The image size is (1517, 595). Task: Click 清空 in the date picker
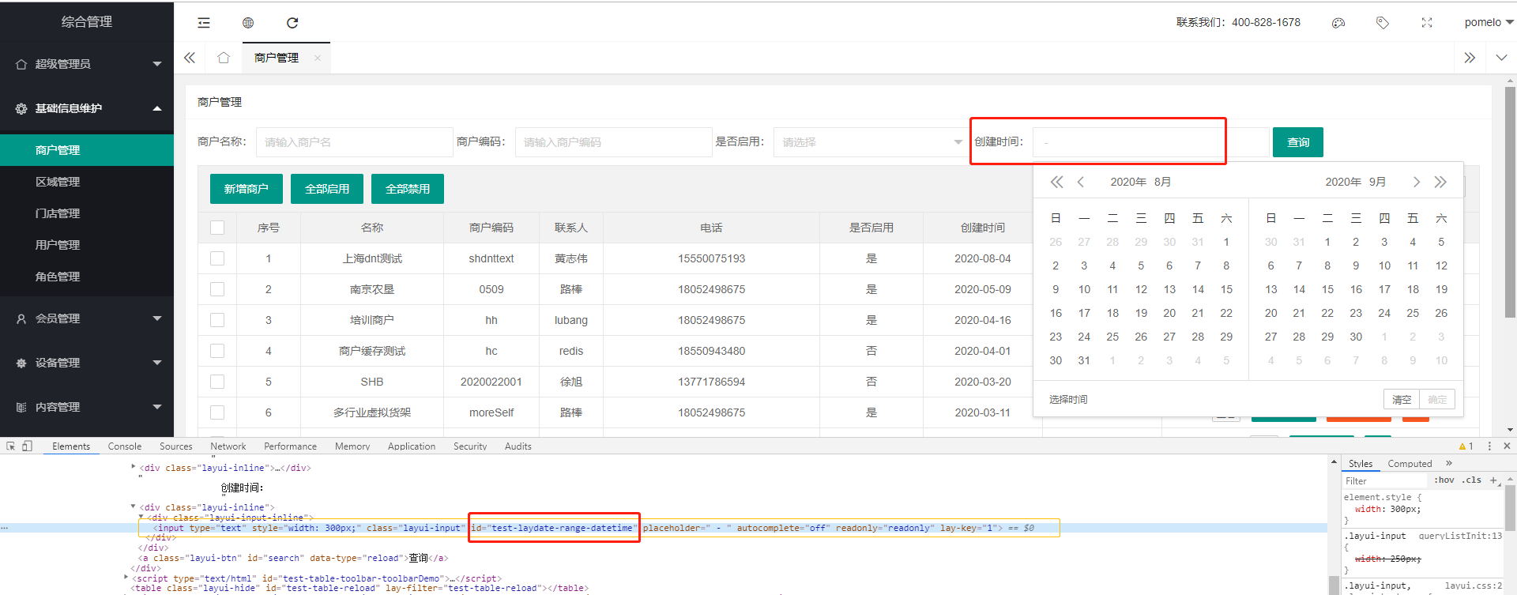[1402, 400]
